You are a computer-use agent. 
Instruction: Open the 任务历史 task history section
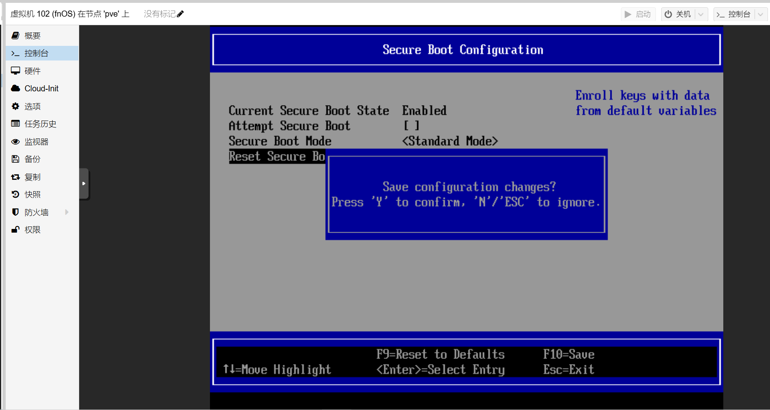coord(42,124)
